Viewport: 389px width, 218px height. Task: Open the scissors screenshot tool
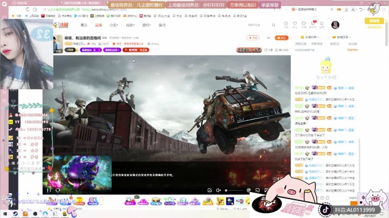[x=353, y=9]
